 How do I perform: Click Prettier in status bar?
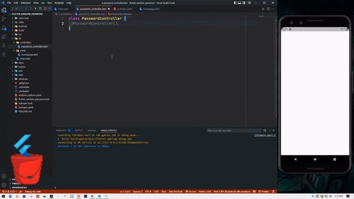(264, 192)
